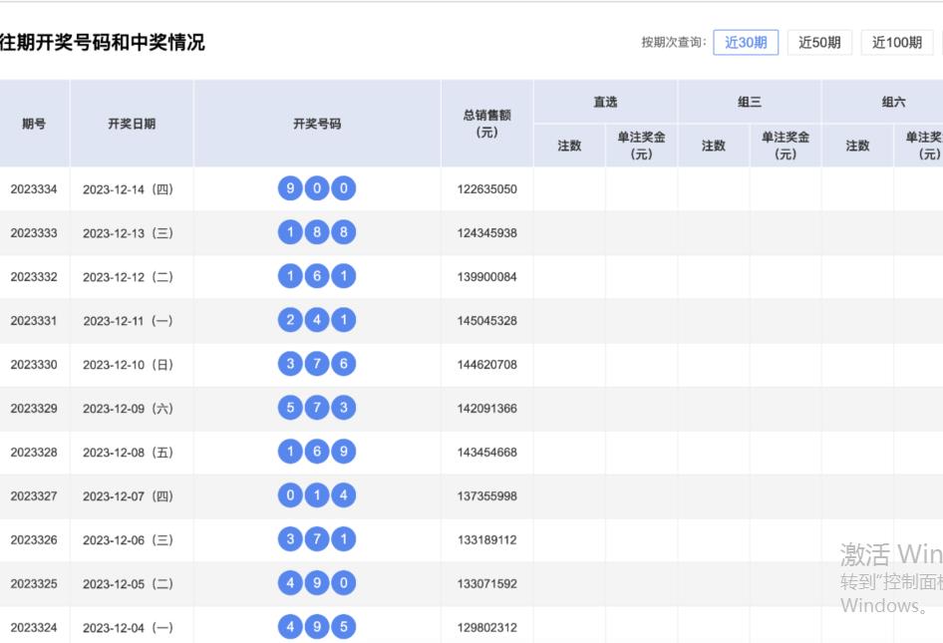Click the draw date 2023-12-12 (二)
The image size is (943, 643).
[129, 277]
